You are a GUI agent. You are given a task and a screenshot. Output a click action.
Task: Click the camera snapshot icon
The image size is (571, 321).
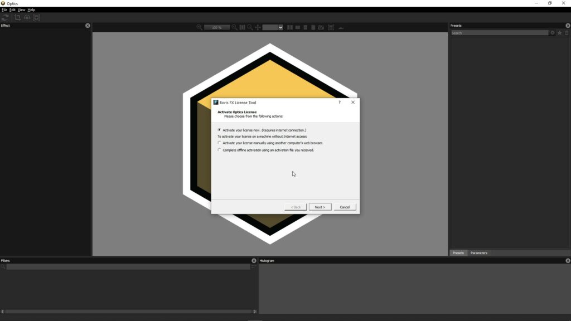tap(321, 27)
